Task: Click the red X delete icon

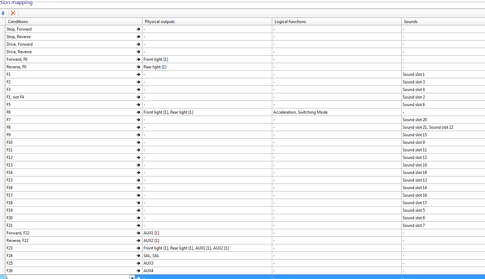Action: click(x=13, y=13)
